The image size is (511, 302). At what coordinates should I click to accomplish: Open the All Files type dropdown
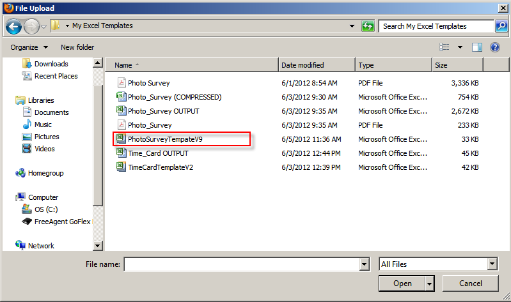pos(438,264)
